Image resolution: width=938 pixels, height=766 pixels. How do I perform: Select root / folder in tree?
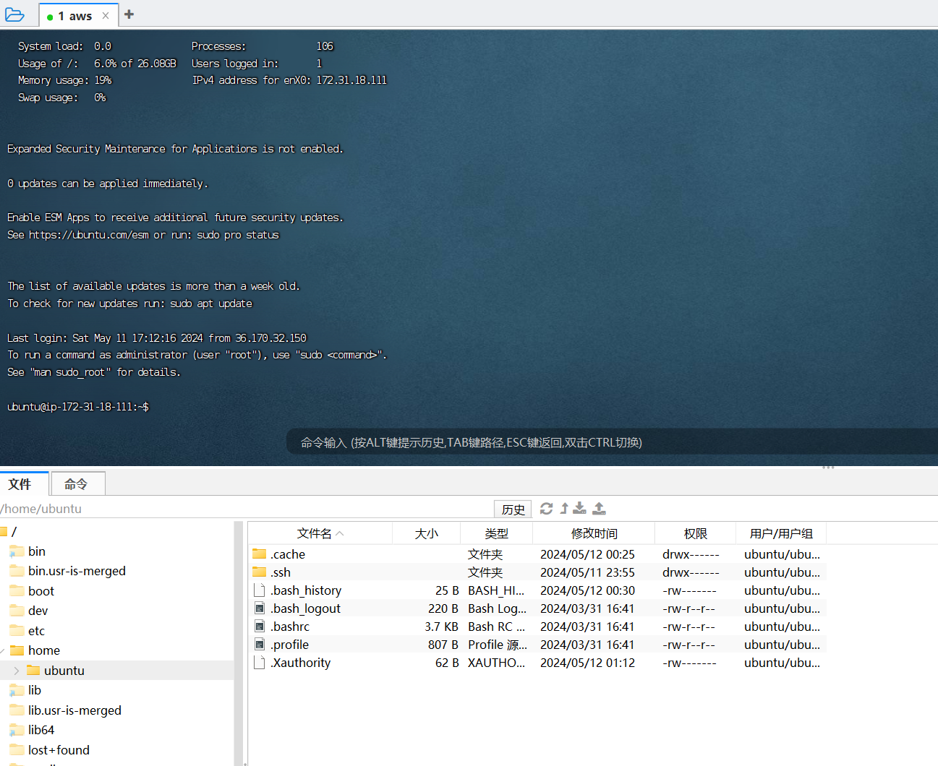click(9, 532)
